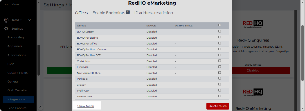Click the RedHQ Enquiries logo thumbnail
305x111 pixels.
[x=253, y=24]
